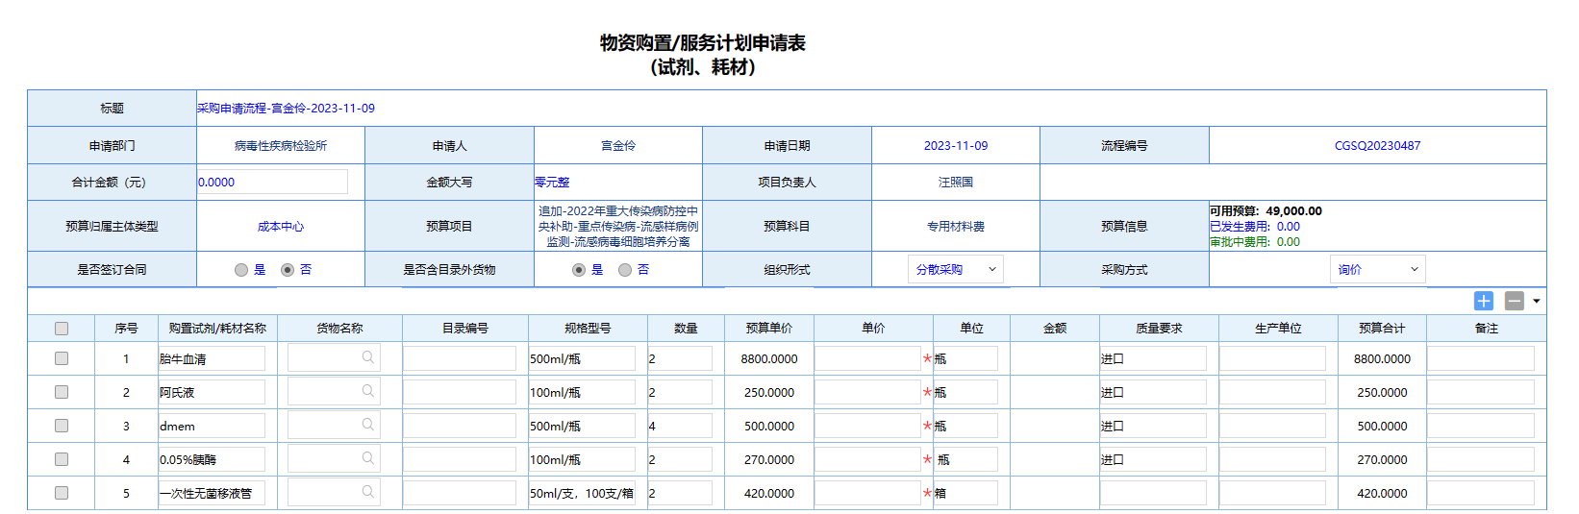Viewport: 1579px width, 514px height.
Task: Click 备注 field for 胎牛血清 row
Action: pyautogui.click(x=1481, y=358)
